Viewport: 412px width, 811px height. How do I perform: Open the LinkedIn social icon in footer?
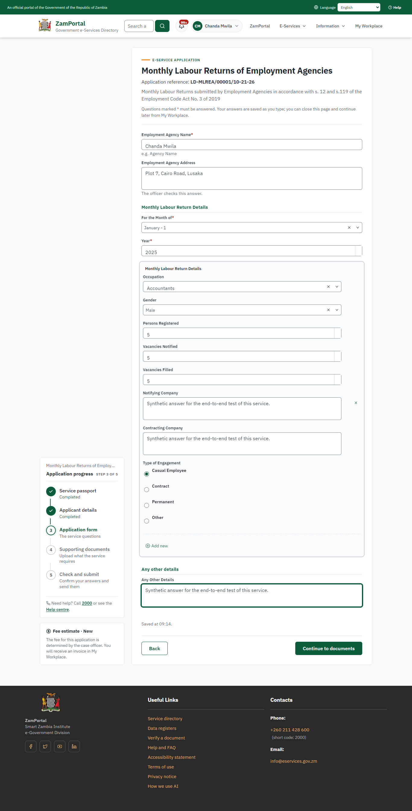74,746
